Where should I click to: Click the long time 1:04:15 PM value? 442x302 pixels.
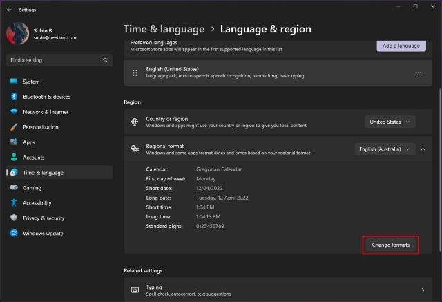point(209,216)
